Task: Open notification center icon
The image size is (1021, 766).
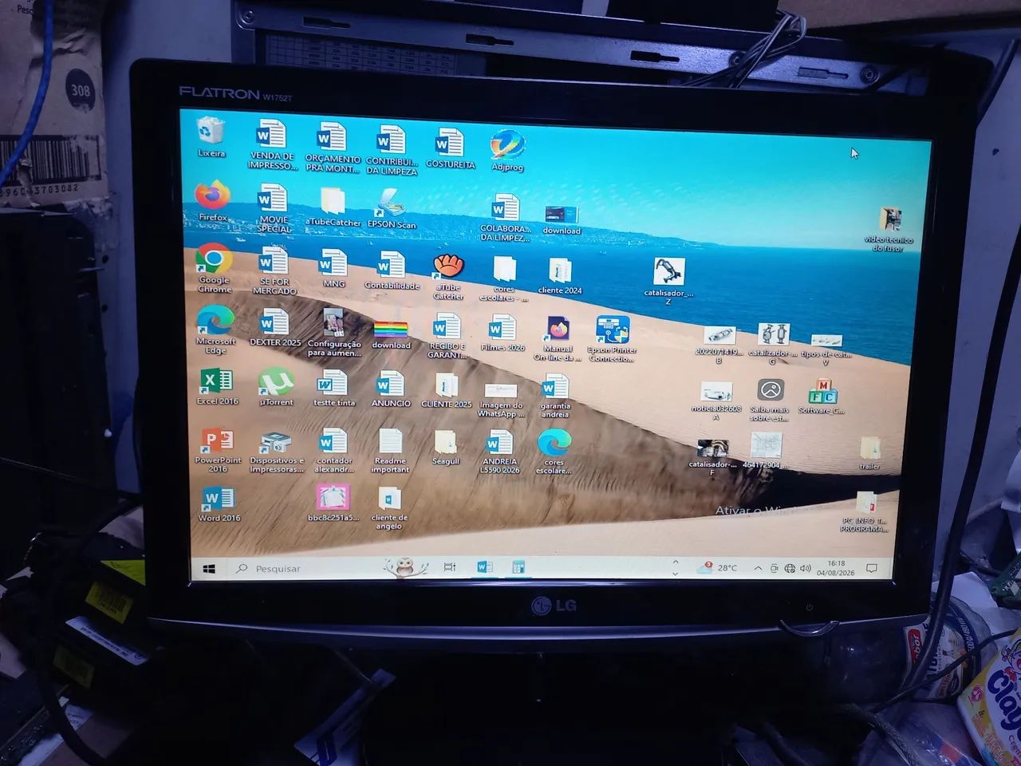Action: click(872, 568)
